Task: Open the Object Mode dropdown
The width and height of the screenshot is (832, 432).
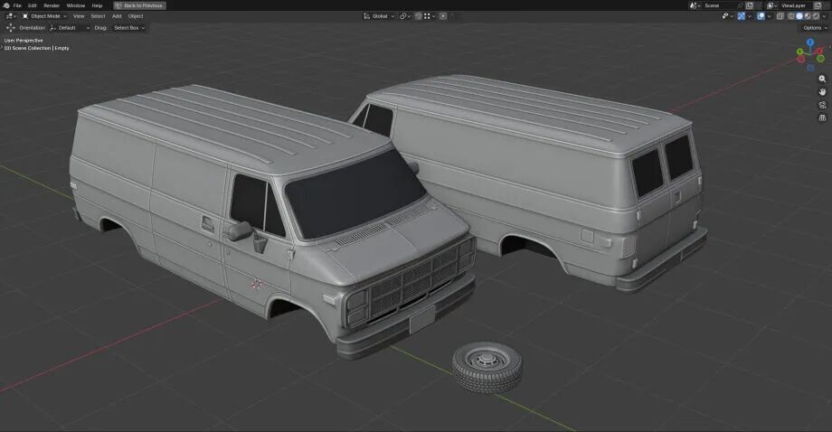Action: 44,16
